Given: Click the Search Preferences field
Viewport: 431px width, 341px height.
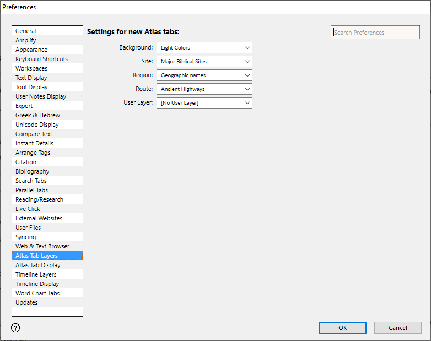Looking at the screenshot, I should coord(375,33).
